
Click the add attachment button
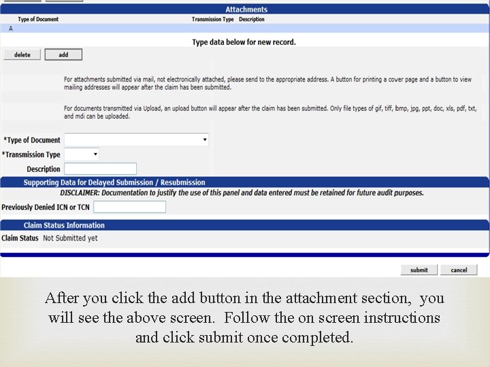click(x=63, y=54)
